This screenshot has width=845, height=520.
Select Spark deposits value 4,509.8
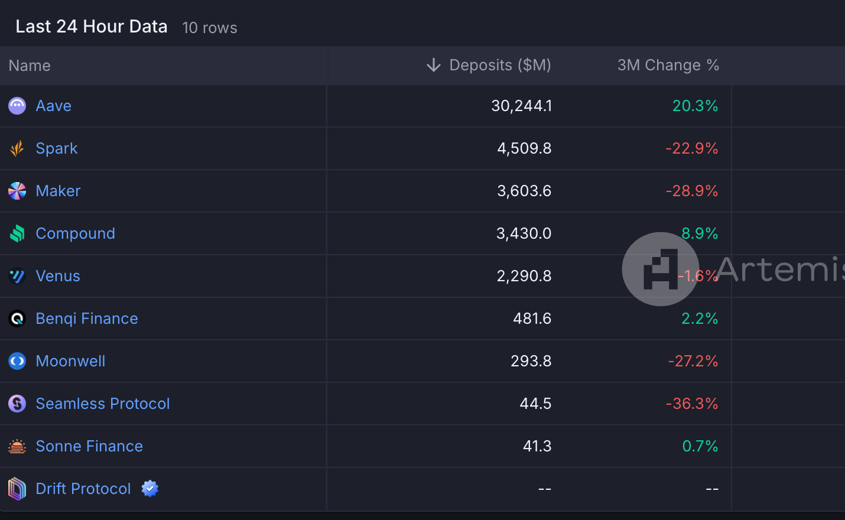click(524, 148)
